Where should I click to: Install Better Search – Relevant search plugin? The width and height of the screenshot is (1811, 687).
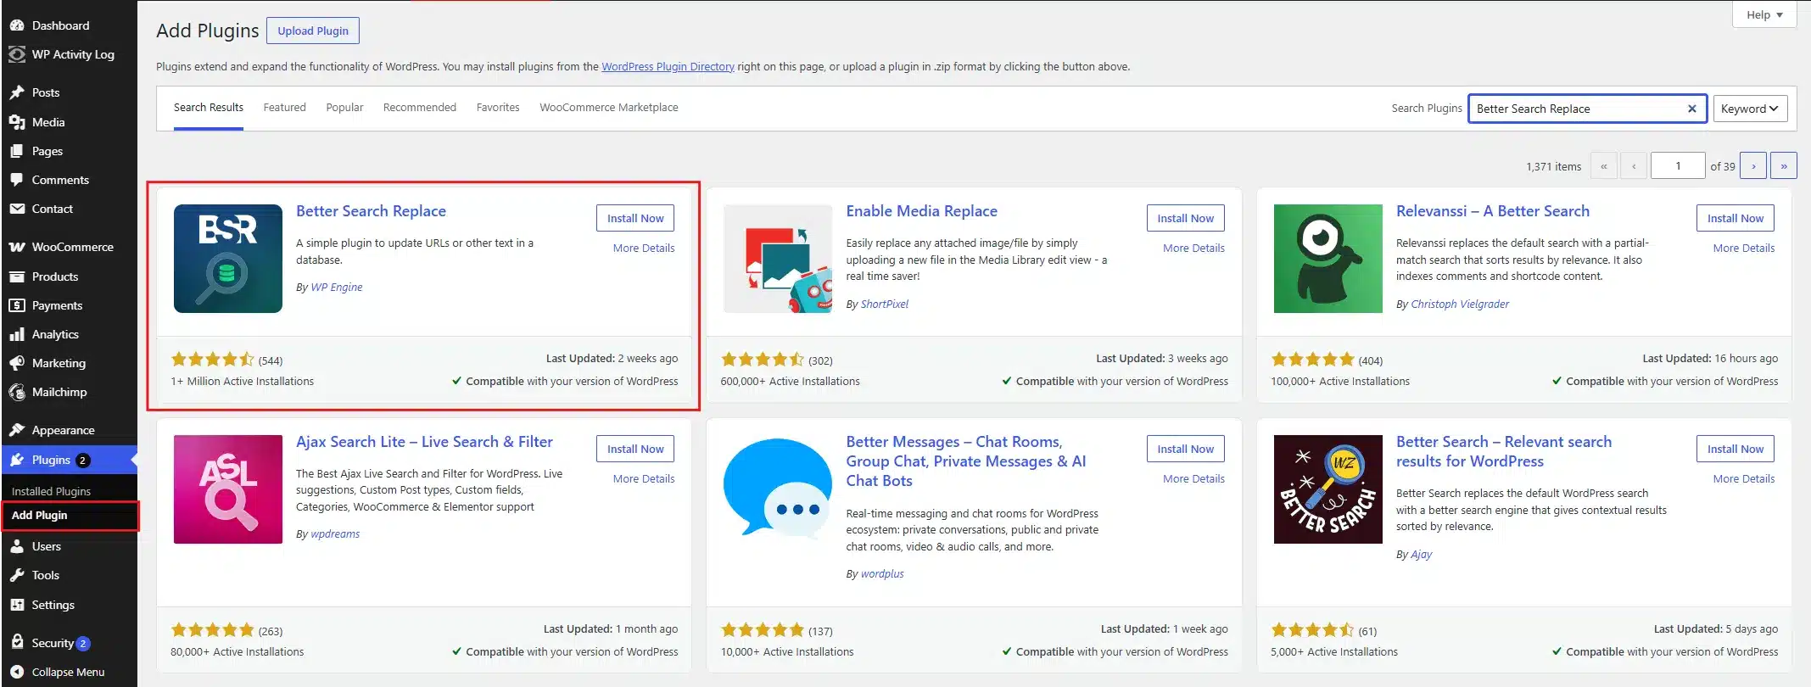pos(1735,449)
